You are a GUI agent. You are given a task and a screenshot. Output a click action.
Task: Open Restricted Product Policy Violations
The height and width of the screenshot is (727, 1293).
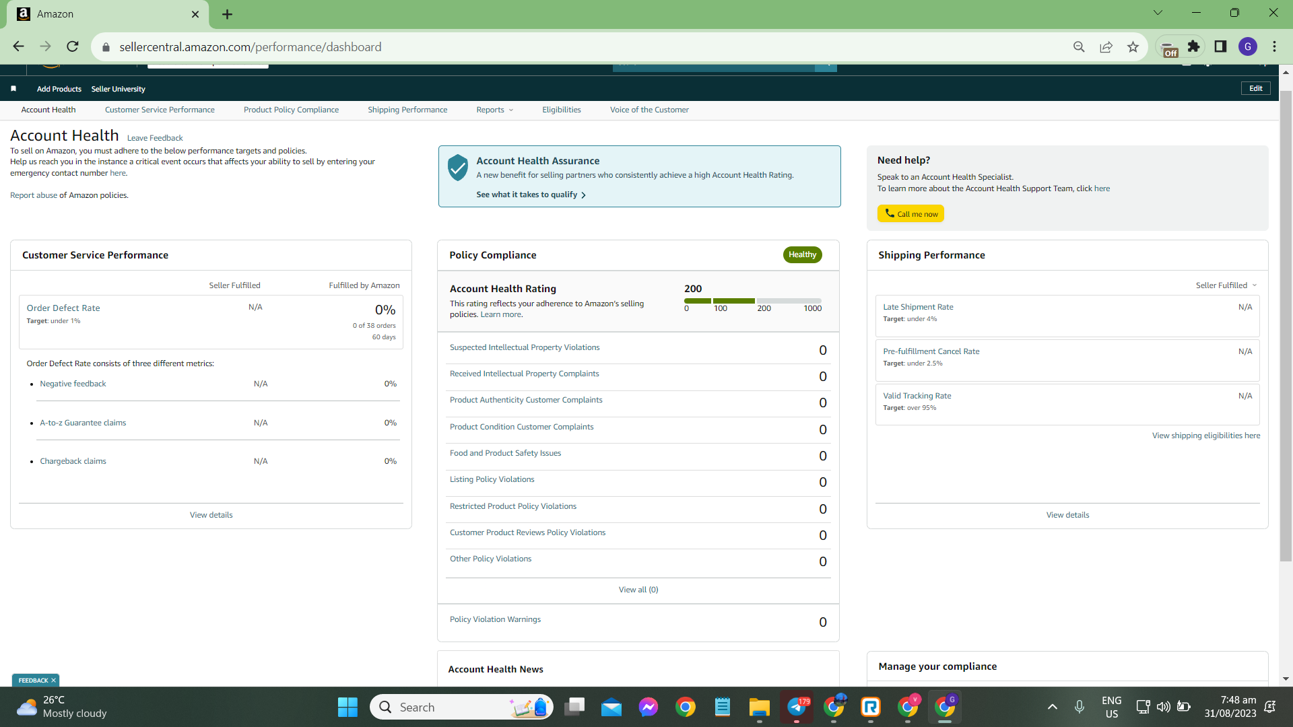[x=513, y=506]
